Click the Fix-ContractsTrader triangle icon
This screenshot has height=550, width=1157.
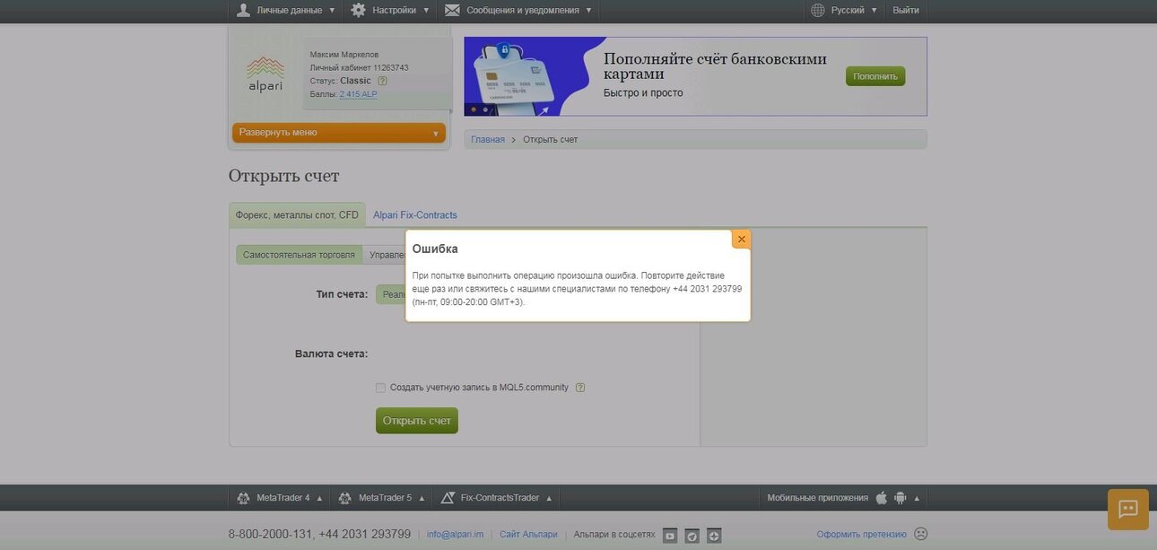point(448,498)
